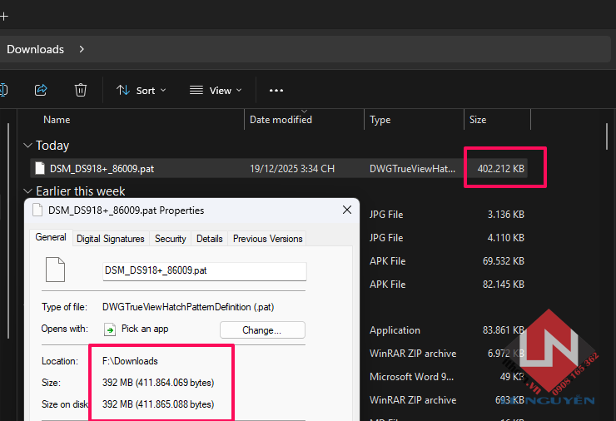This screenshot has width=616, height=421.
Task: Switch to the Digital Signatures tab
Action: [x=110, y=239]
